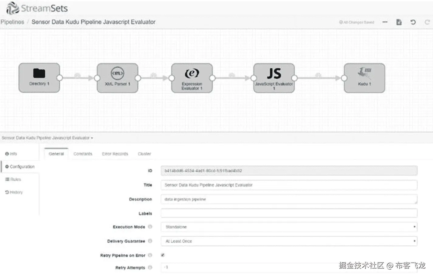Viewport: 433px width, 277px height.
Task: Show help for Retry Pipeline on Error
Action: click(150, 255)
